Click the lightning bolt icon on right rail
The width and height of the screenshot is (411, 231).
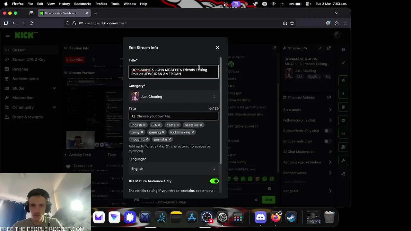[x=343, y=94]
